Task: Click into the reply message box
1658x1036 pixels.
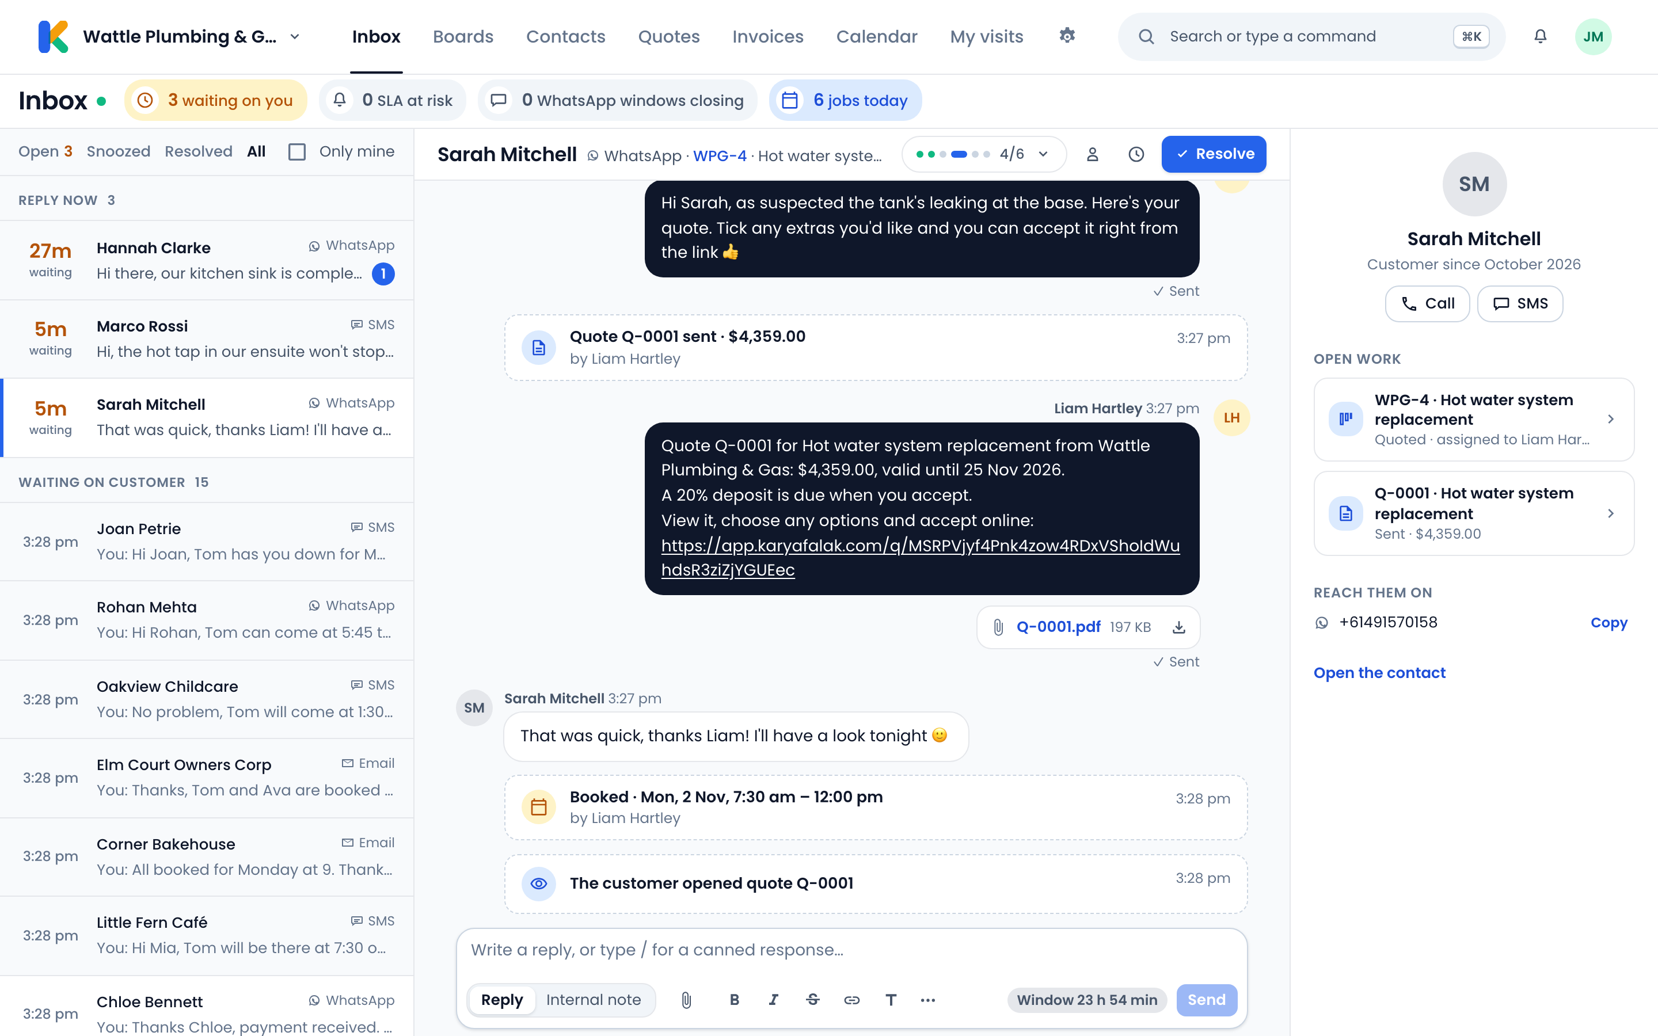Action: coord(851,950)
